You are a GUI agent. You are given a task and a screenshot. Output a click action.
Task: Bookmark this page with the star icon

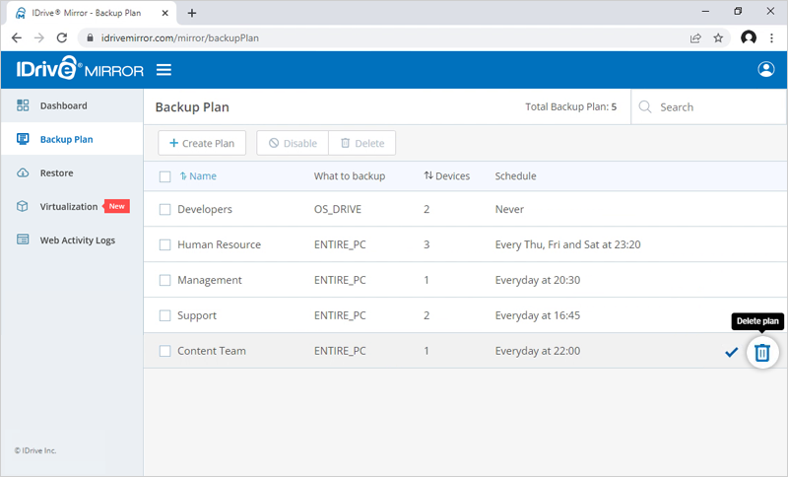point(718,37)
